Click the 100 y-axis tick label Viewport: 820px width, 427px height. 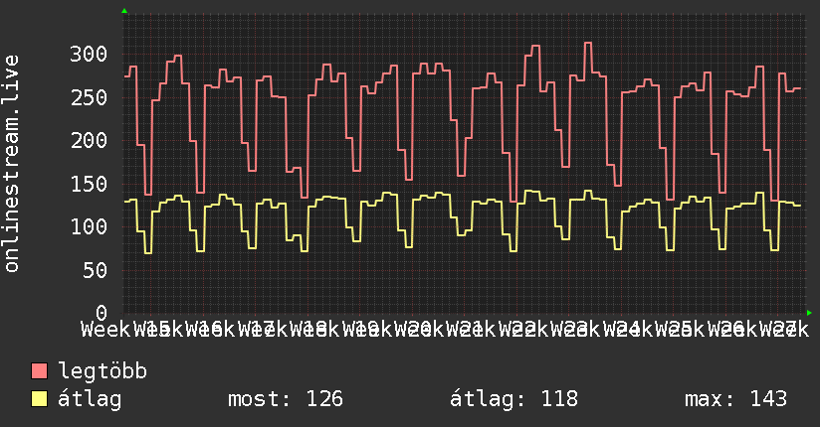tap(89, 226)
